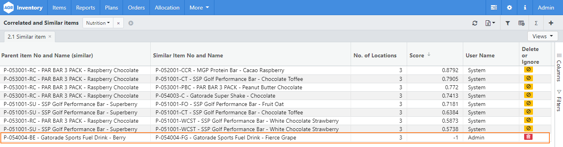This screenshot has width=563, height=147.
Task: Sort by the Score column header
Action: (416, 55)
